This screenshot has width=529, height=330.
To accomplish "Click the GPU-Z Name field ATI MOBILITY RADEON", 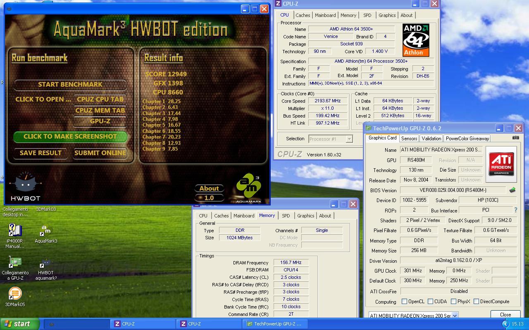I will pos(441,150).
